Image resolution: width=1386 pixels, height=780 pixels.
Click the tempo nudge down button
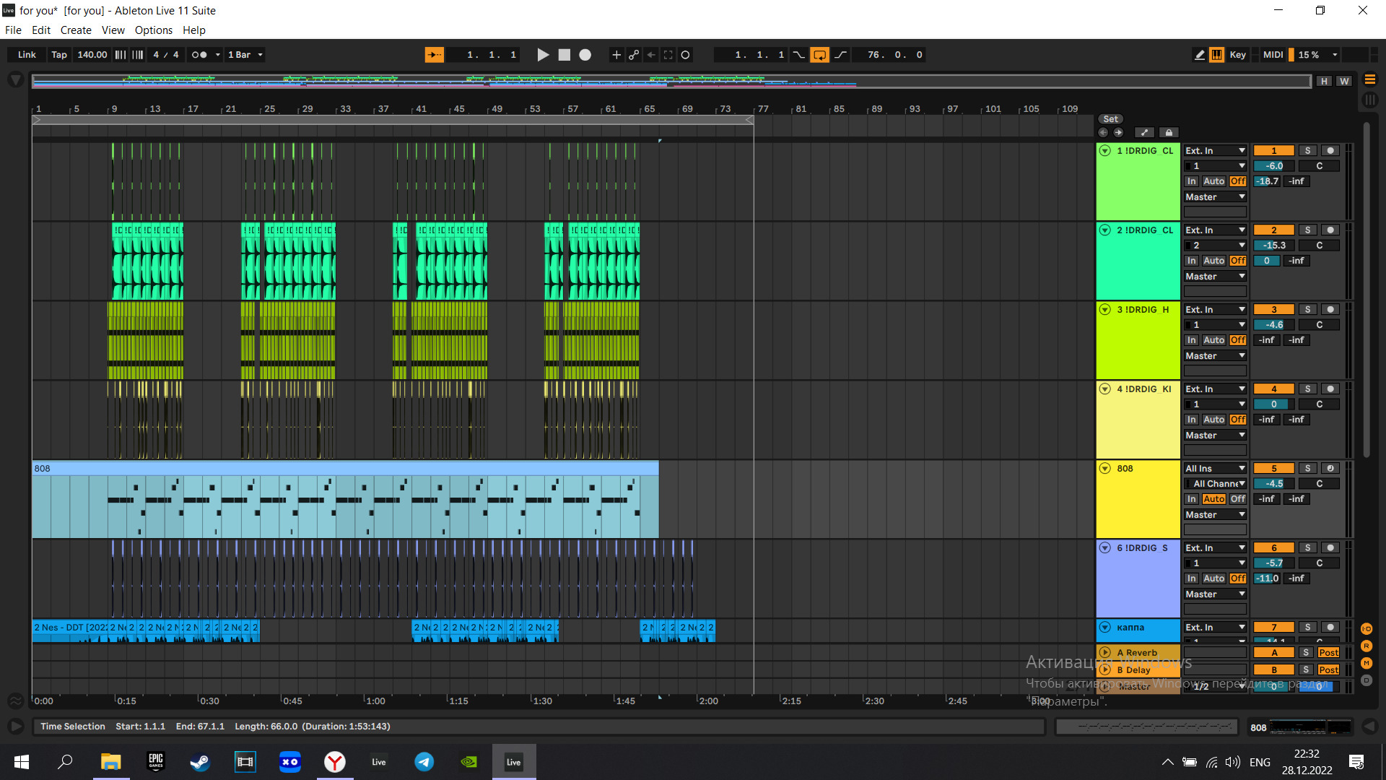click(121, 55)
